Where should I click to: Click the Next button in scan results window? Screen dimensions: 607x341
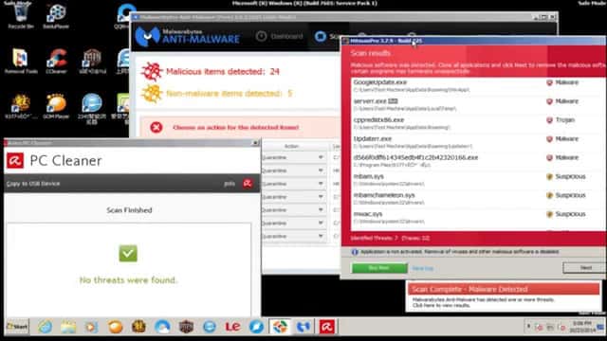tap(585, 268)
